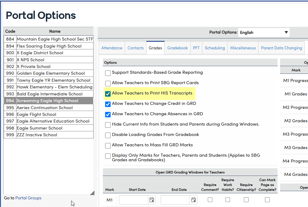Check Allow Teachers to Print SBG Report Cards
Screen dimensions: 308x207
(108, 83)
